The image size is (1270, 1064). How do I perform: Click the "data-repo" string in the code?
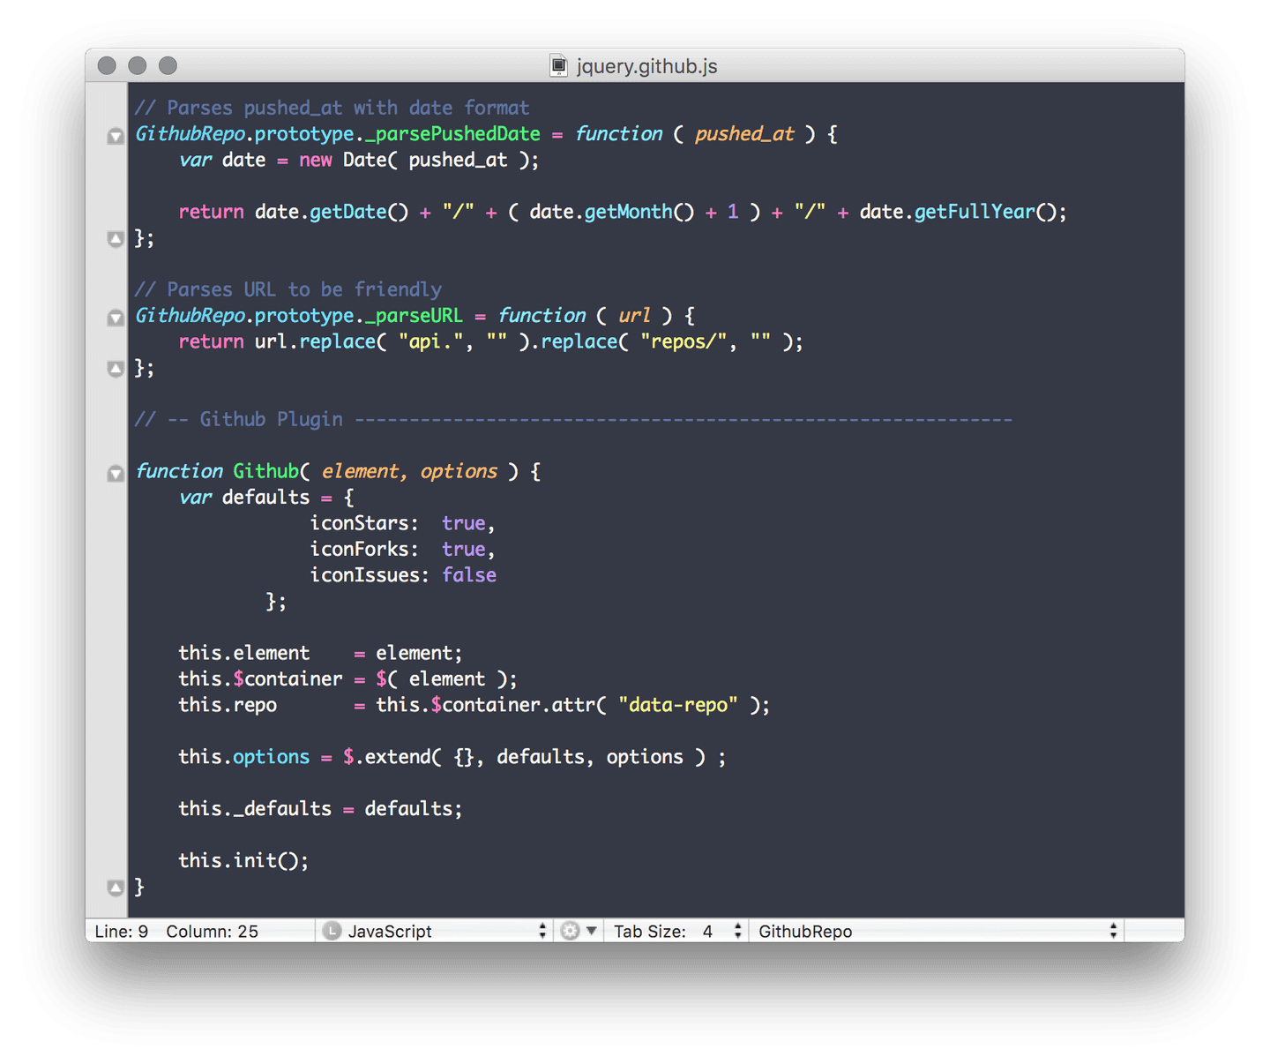coord(679,705)
